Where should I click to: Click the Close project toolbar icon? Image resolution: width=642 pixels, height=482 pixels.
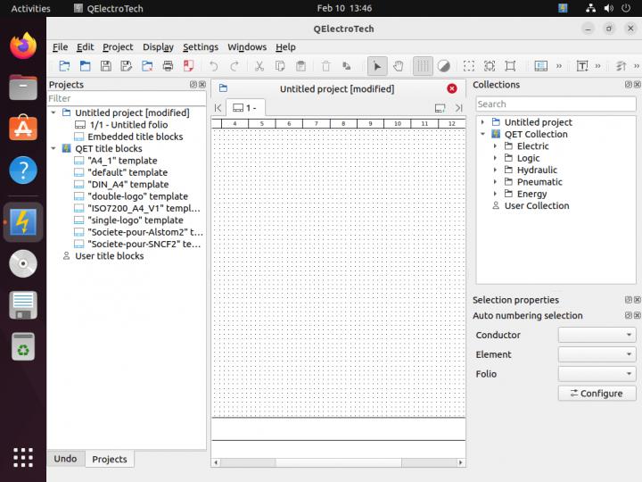click(147, 66)
